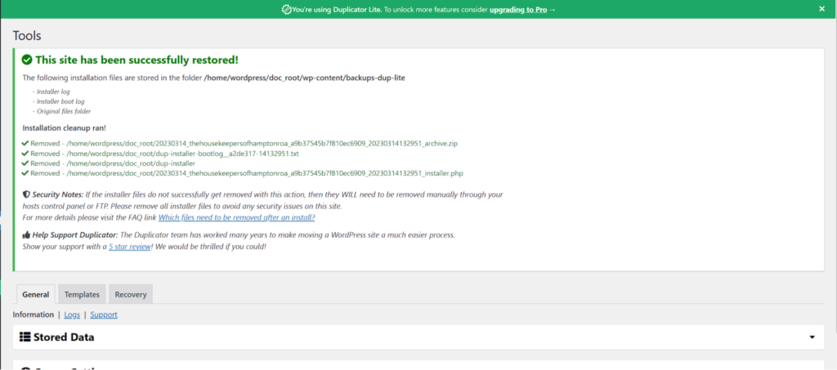Click the Security Notes shield icon
This screenshot has height=370, width=837.
click(x=26, y=194)
